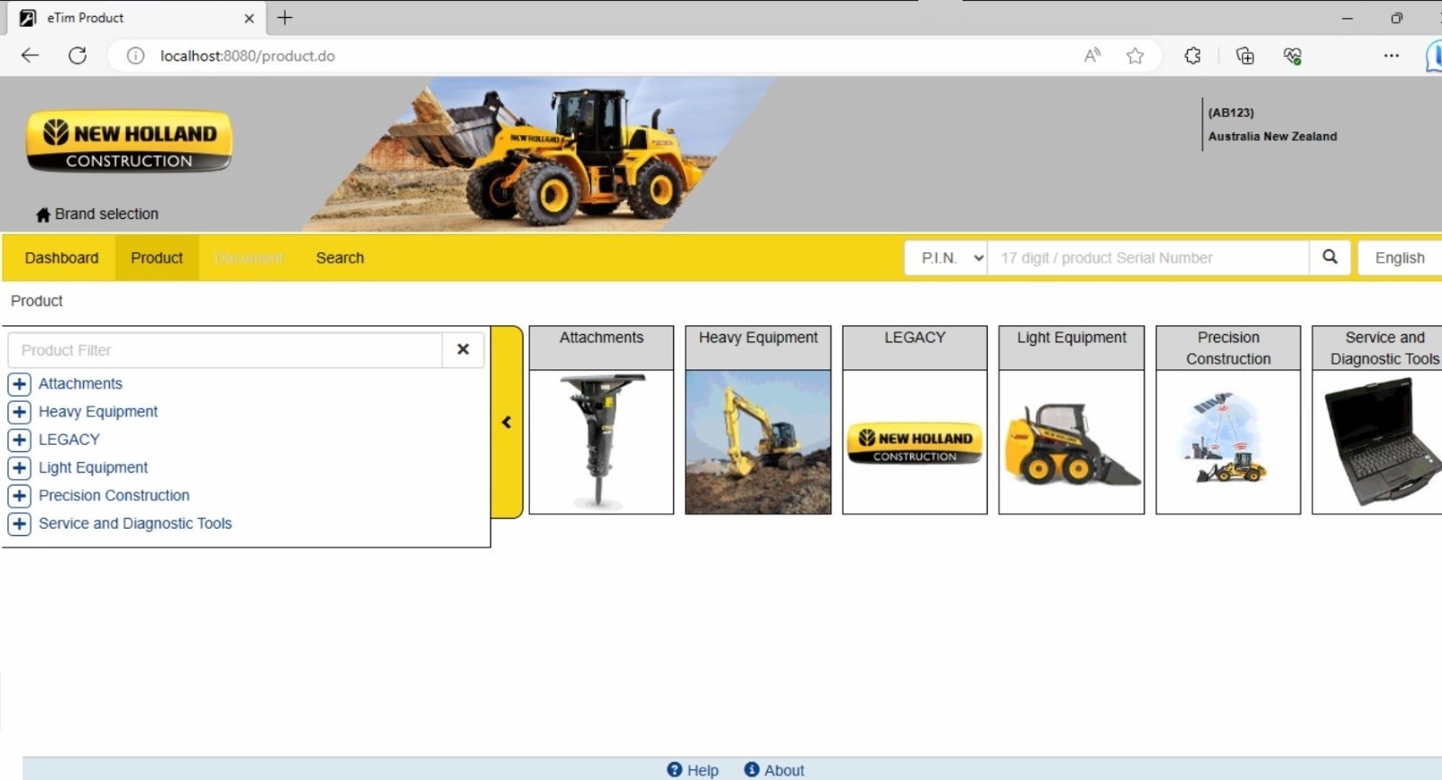1442x780 pixels.
Task: Click the Brand selection link
Action: click(106, 214)
